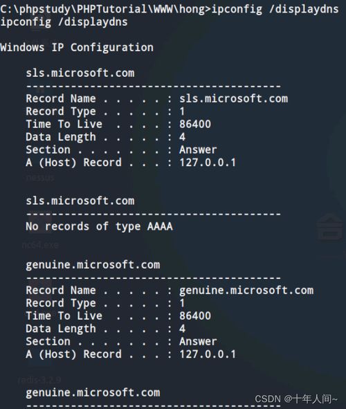Screen dimensions: 346x409
Task: Click the echoed ipconfig /displaydns line below the prompt
Action: 64,22
